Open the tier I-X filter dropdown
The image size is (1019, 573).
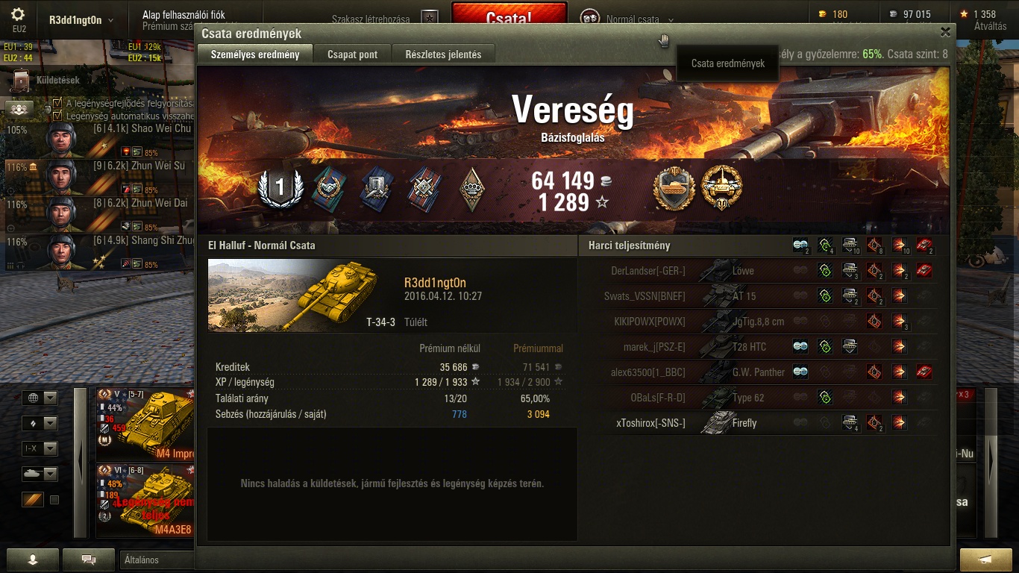pos(40,449)
